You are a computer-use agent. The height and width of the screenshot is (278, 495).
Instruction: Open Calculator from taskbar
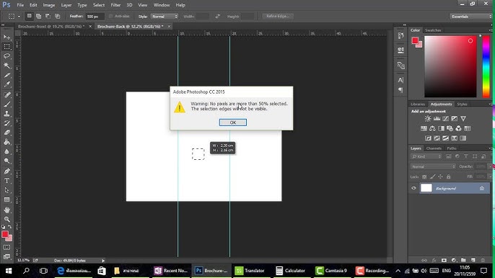[290, 270]
